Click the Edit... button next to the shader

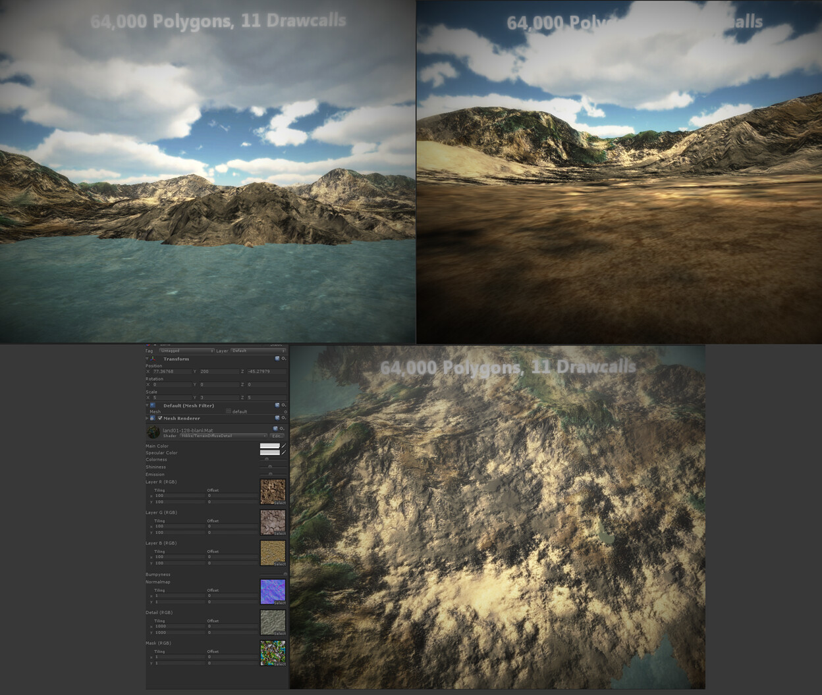pos(277,435)
